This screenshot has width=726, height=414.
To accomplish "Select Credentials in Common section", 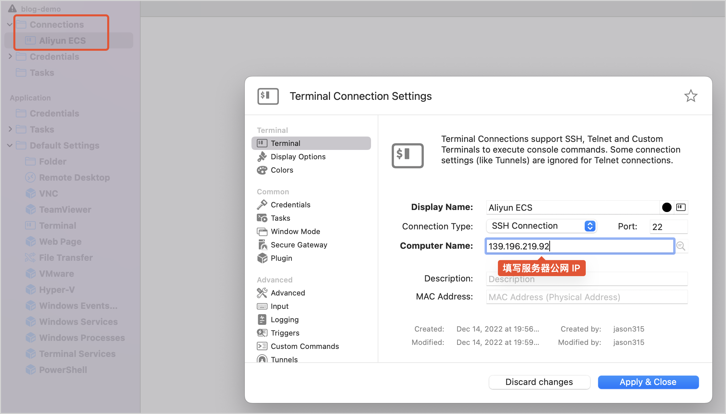I will click(290, 205).
